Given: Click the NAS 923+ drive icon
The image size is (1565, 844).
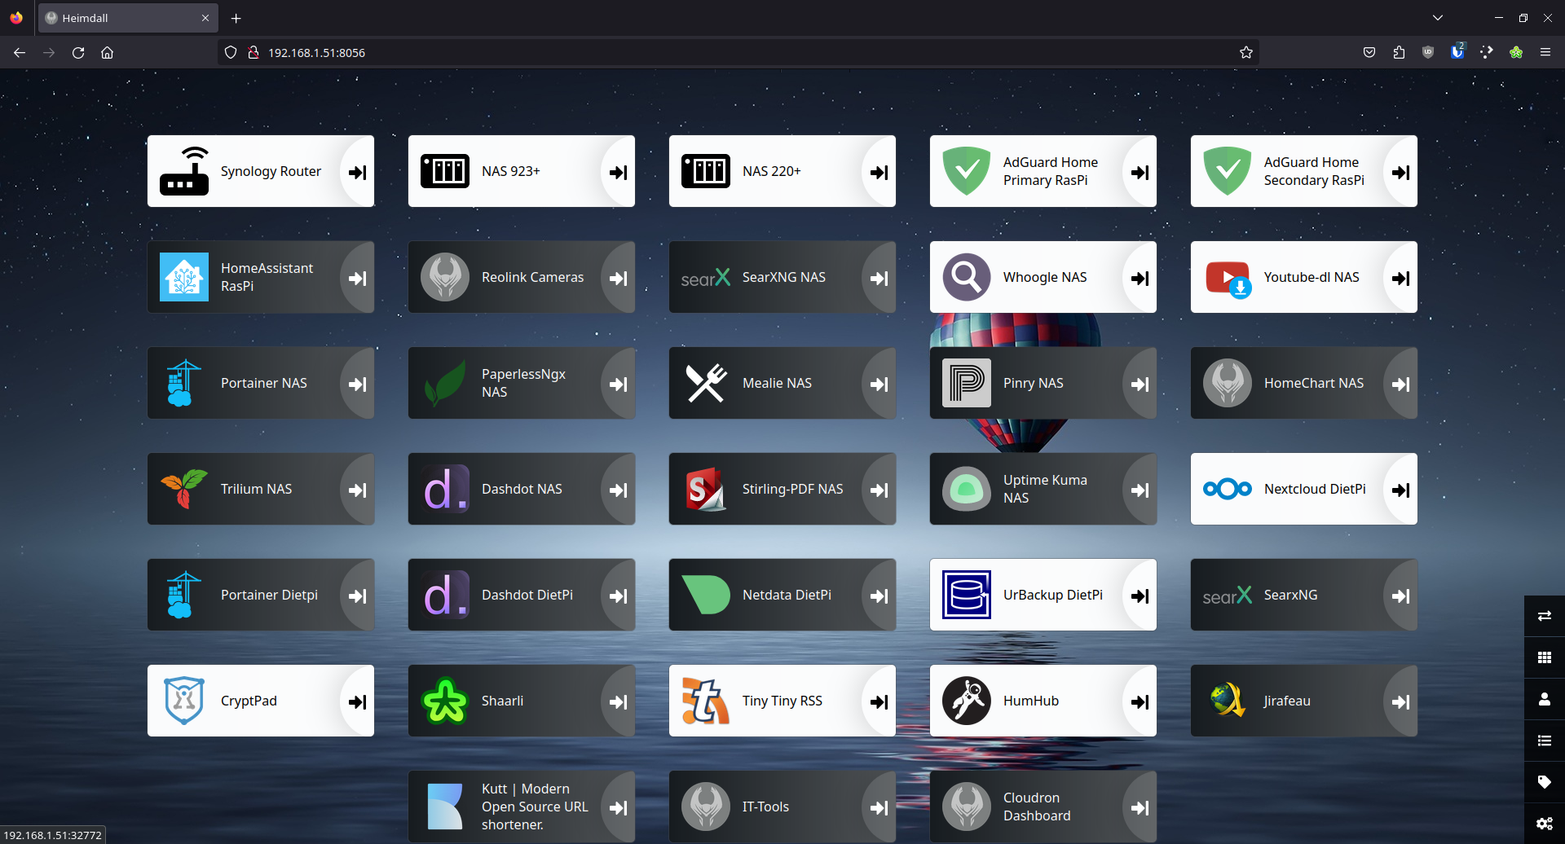Looking at the screenshot, I should pos(445,171).
